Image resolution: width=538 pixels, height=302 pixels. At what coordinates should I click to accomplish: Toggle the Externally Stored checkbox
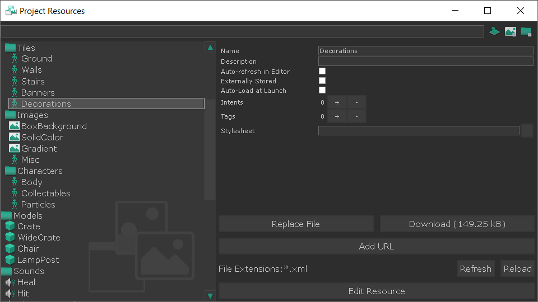pos(322,81)
